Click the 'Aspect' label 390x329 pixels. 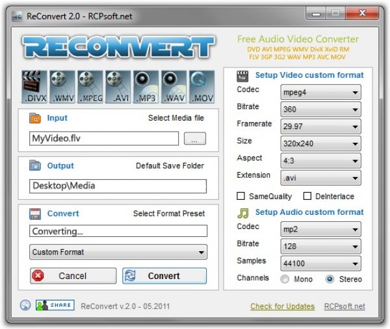249,158
